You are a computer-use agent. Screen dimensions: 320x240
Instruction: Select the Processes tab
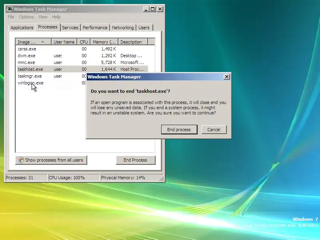tap(48, 27)
